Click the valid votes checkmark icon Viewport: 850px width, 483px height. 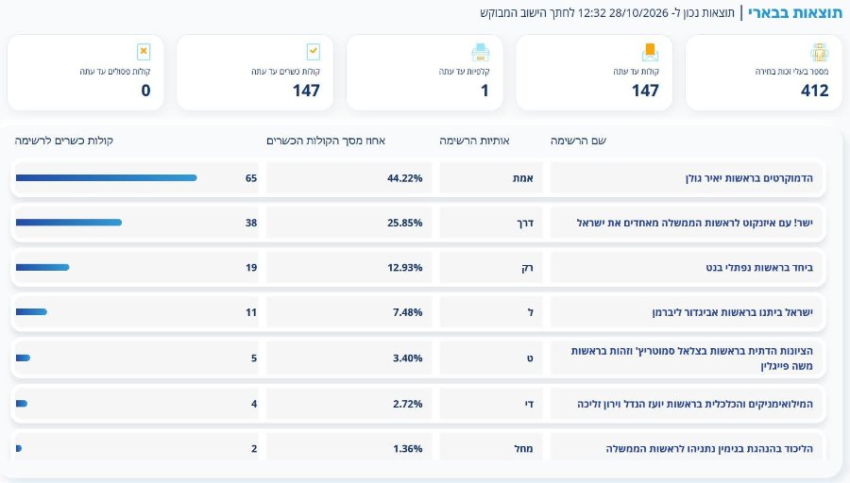313,52
